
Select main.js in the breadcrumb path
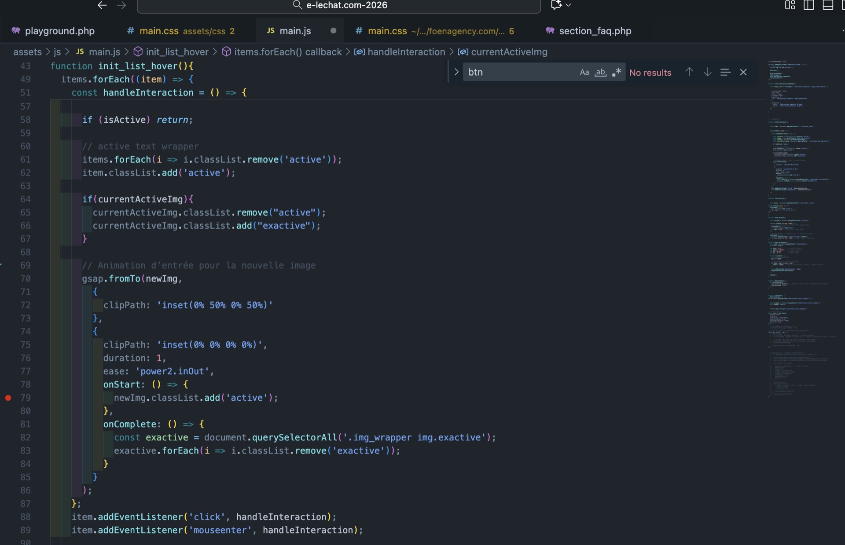[104, 51]
